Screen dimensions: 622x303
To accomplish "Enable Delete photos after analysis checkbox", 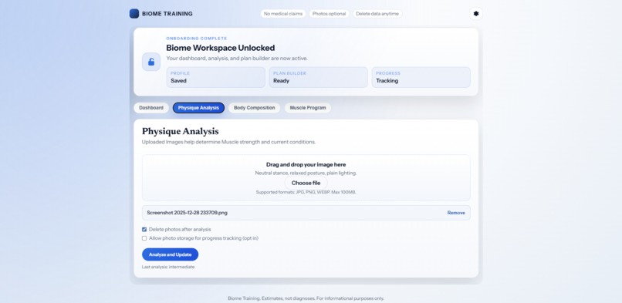I will (144, 229).
